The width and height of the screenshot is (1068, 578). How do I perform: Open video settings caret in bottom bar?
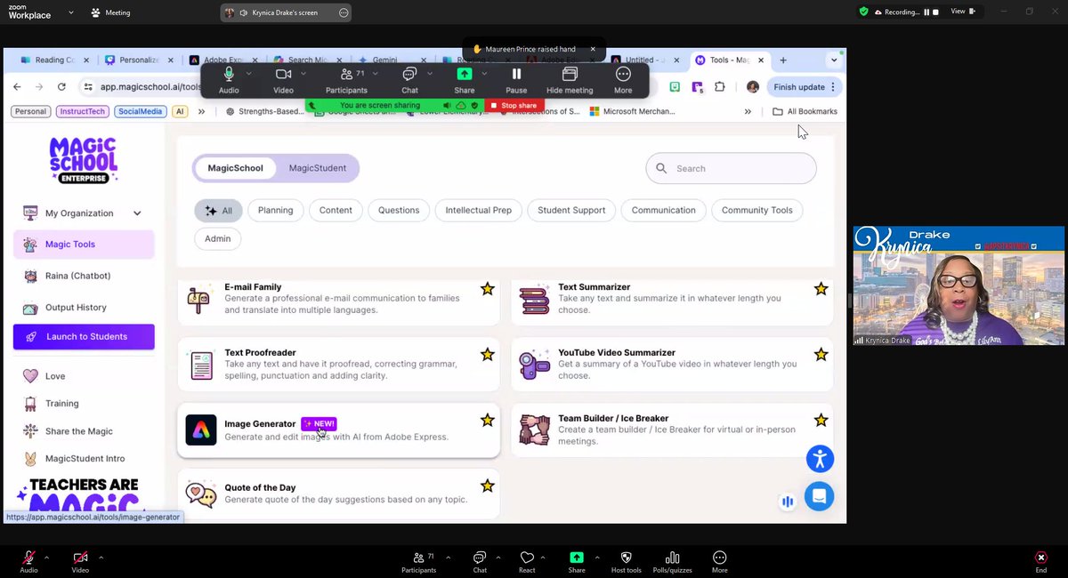click(101, 558)
